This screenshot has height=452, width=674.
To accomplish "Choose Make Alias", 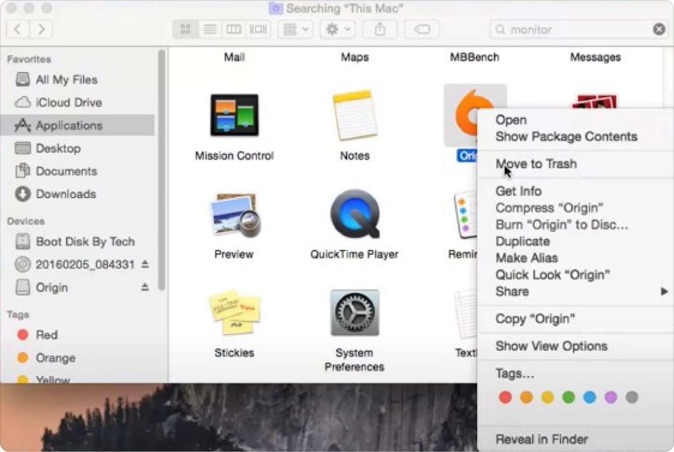I will 526,258.
